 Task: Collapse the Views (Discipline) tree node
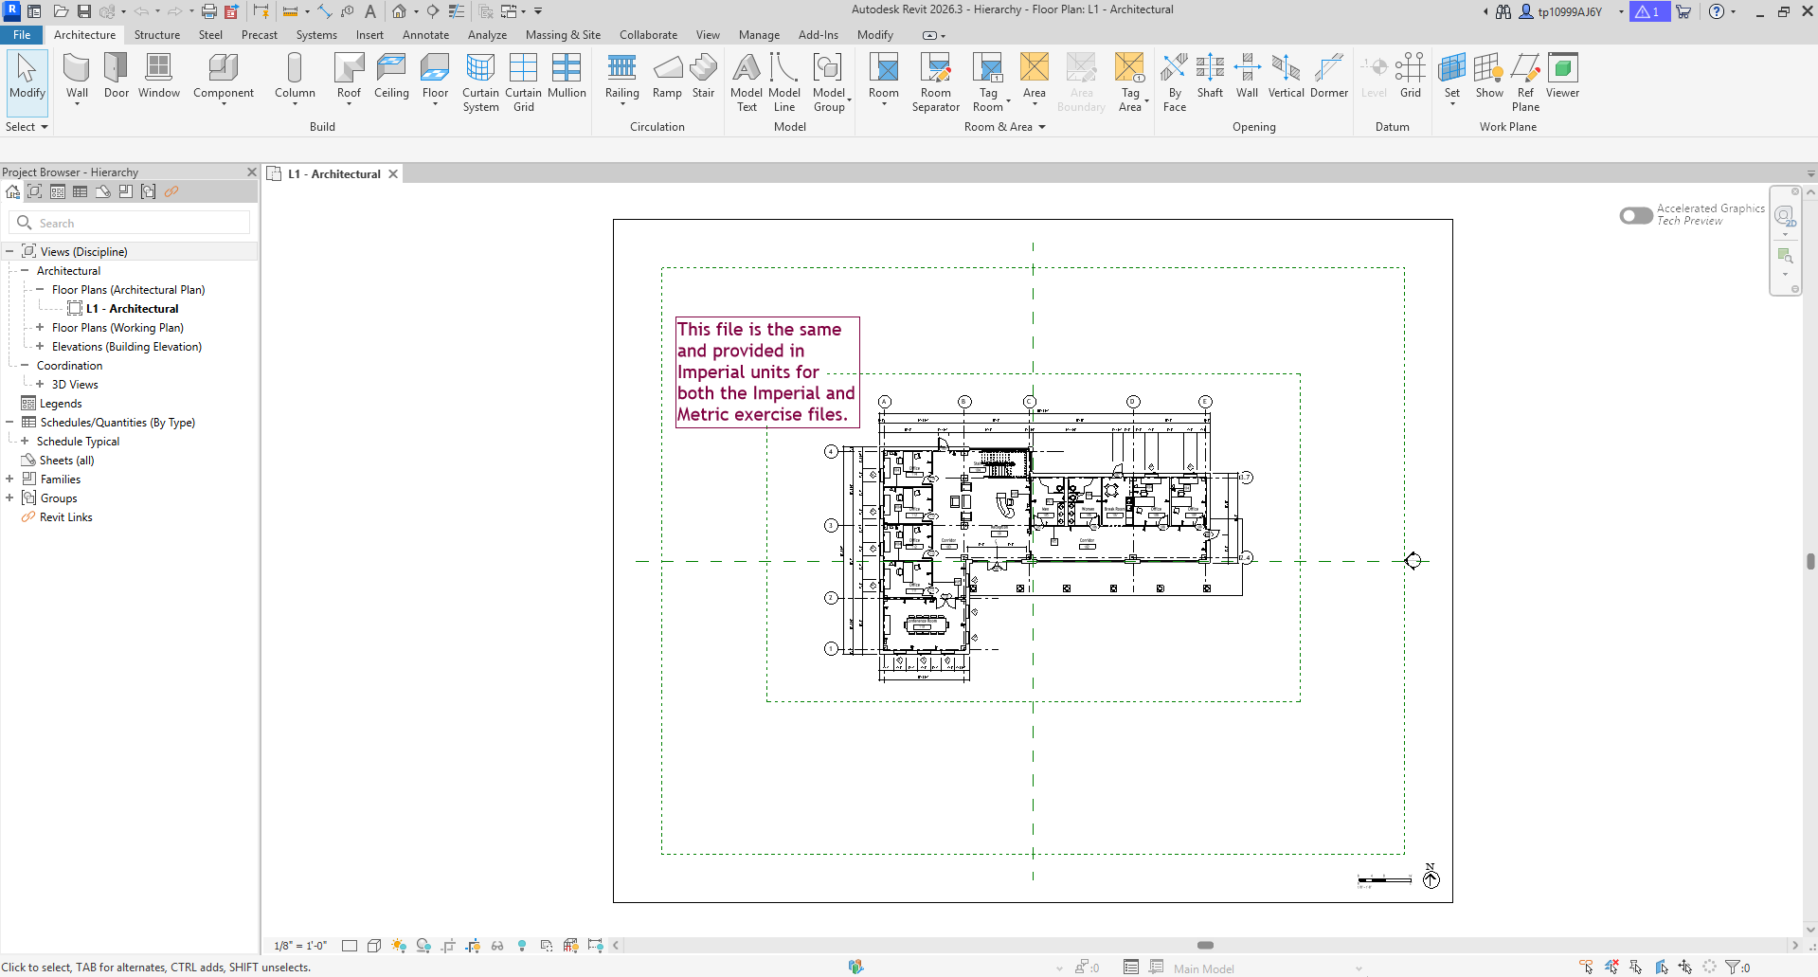9,251
